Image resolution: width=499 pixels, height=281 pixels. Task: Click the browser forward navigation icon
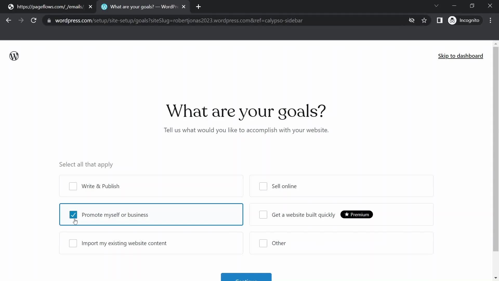[x=21, y=20]
